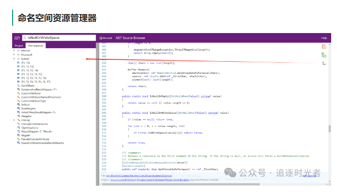The width and height of the screenshot is (337, 194).
Task: Click the icon beside IndexOfAnyResultMapper<T>
Action: coord(18,112)
